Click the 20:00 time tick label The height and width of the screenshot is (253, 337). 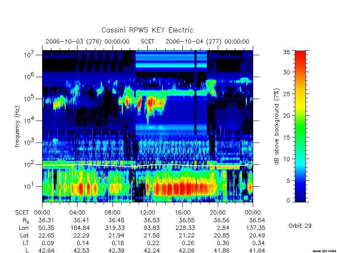tap(218, 213)
